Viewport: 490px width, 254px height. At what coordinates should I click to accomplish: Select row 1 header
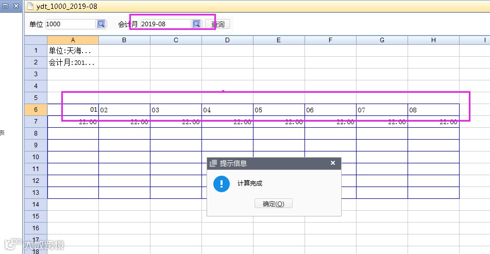36,50
